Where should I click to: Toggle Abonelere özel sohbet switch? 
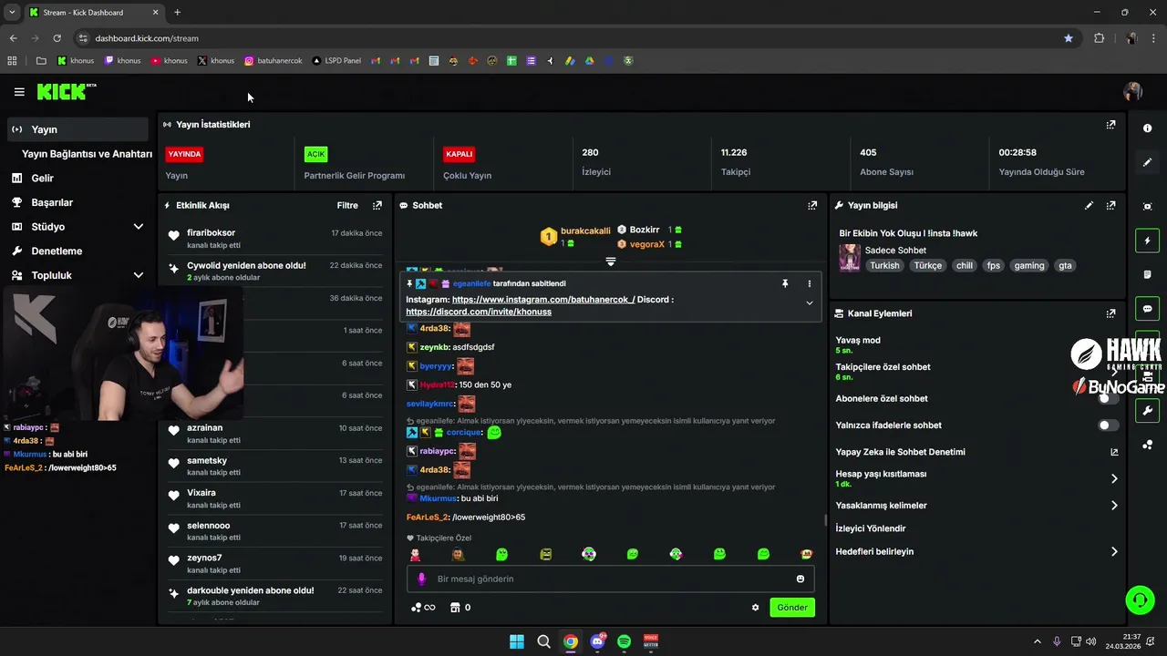click(x=1108, y=398)
